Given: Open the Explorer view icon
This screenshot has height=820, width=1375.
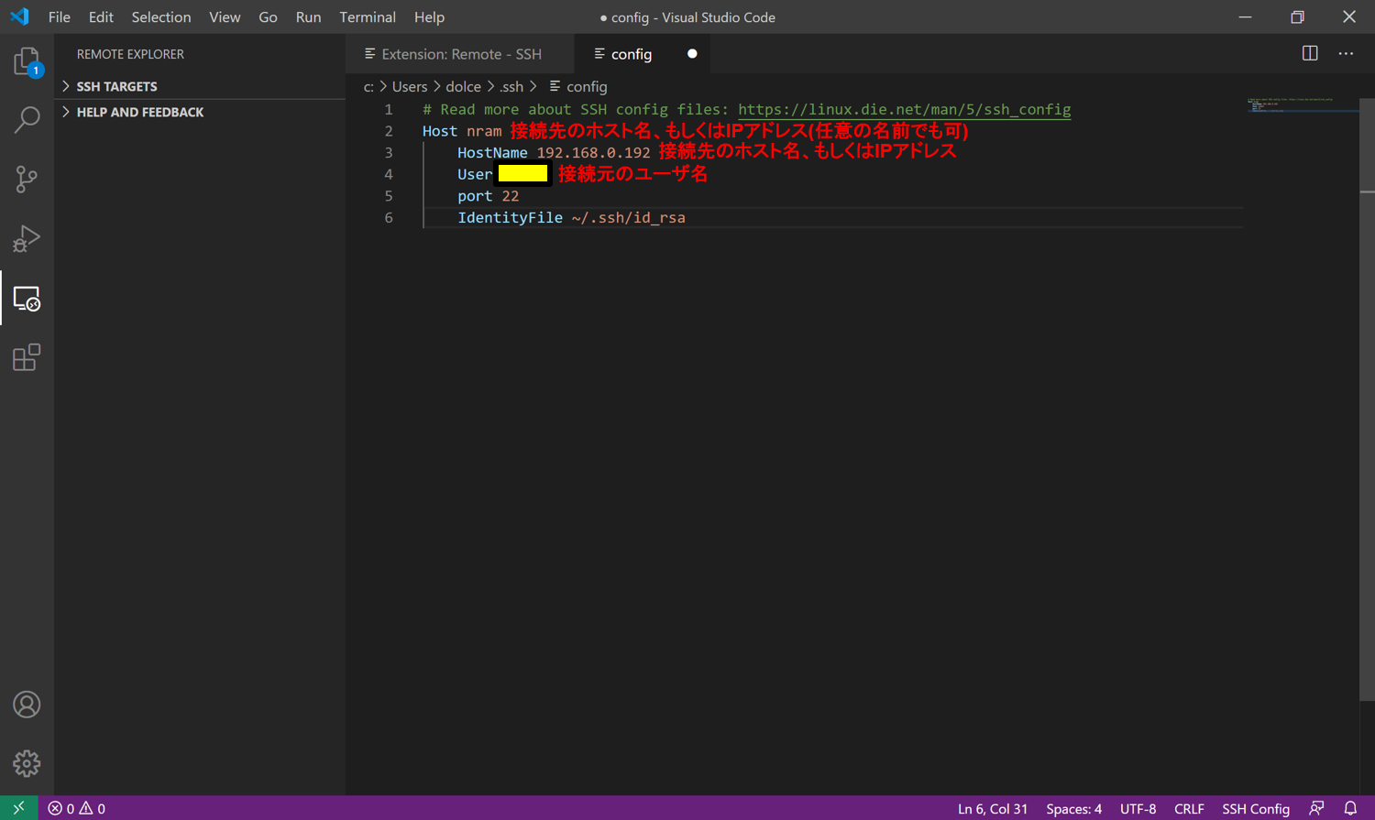Looking at the screenshot, I should click(x=27, y=61).
